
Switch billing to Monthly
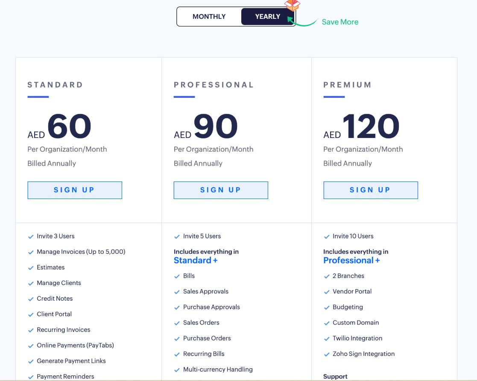(x=209, y=17)
